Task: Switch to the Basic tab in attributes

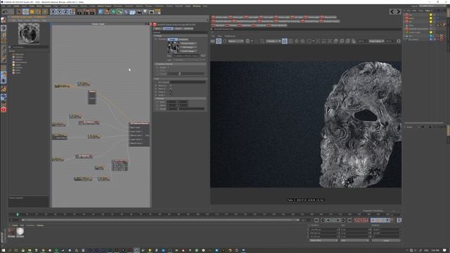Action: pos(157,29)
